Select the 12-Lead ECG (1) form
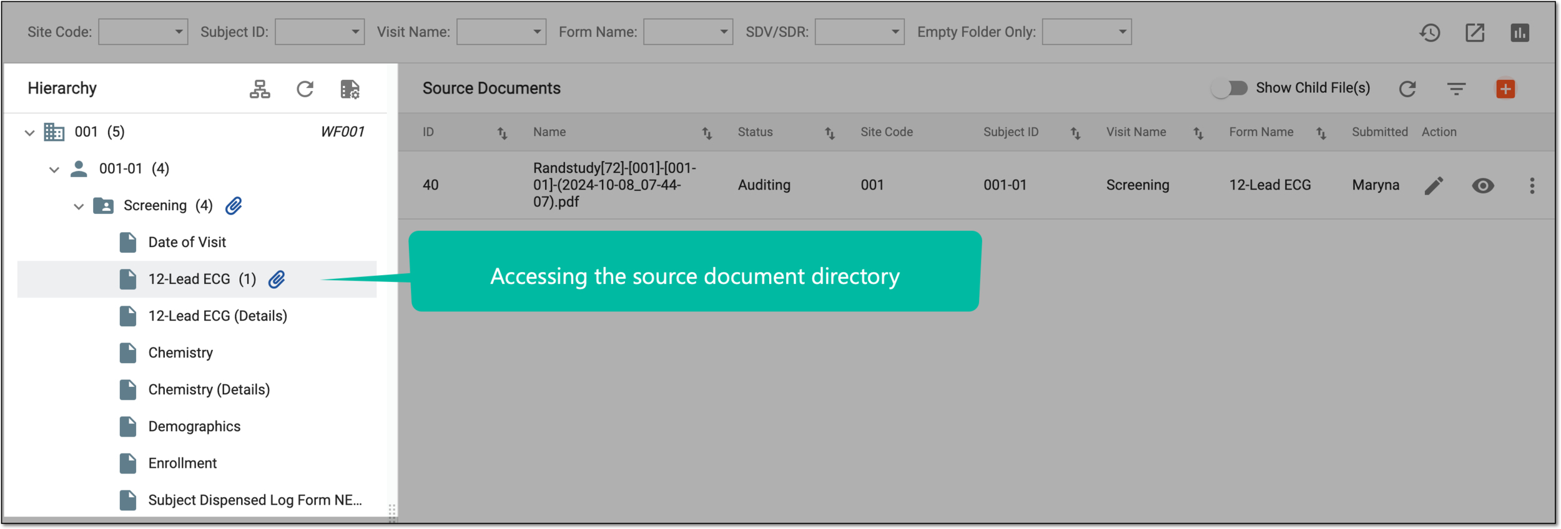This screenshot has width=1561, height=529. click(x=197, y=279)
